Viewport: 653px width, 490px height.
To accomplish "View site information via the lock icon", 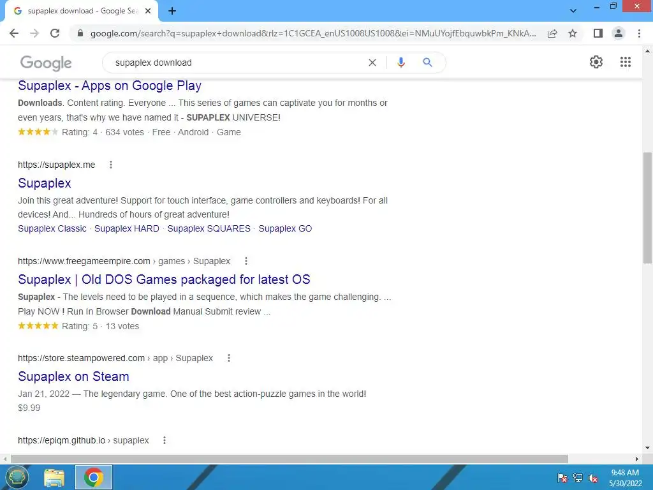I will tap(80, 33).
